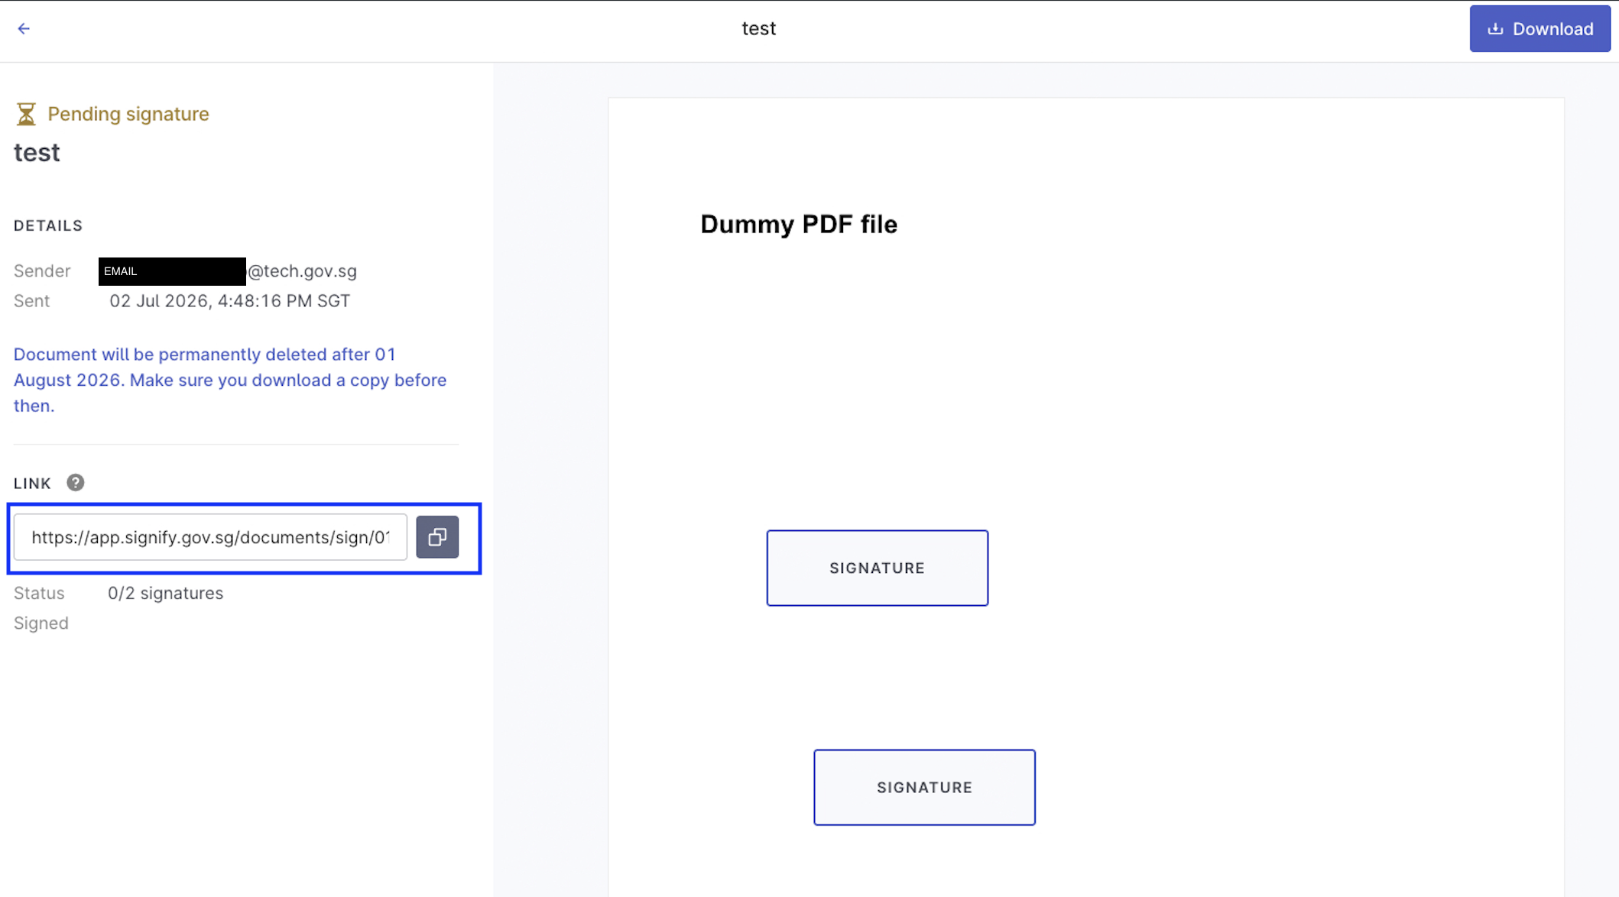The width and height of the screenshot is (1619, 897).
Task: Click the upper SIGNATURE box in the document
Action: click(x=877, y=568)
